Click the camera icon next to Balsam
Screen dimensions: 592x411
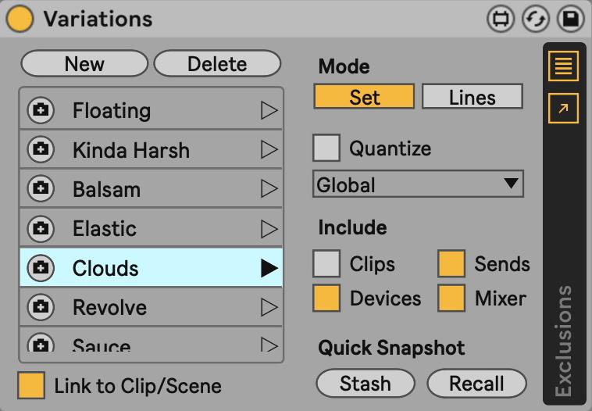click(41, 189)
